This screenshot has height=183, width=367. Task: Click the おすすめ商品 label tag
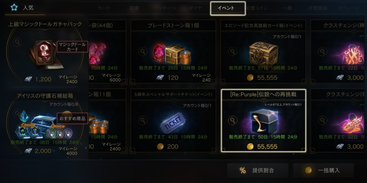click(73, 118)
